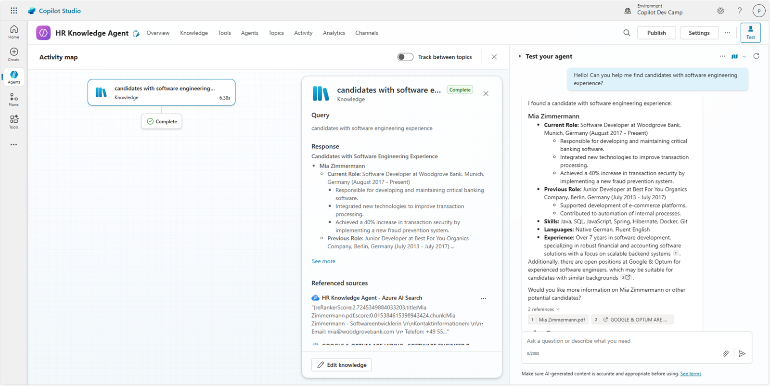This screenshot has width=770, height=386.
Task: Click the Complete node in activity map
Action: (x=162, y=121)
